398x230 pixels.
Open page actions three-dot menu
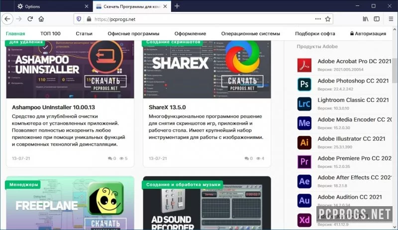tap(318, 19)
